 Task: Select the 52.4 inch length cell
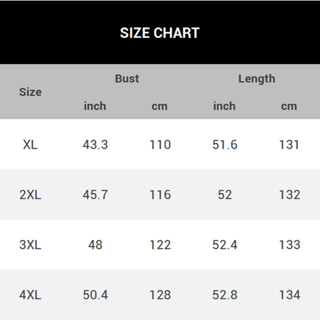click(225, 245)
